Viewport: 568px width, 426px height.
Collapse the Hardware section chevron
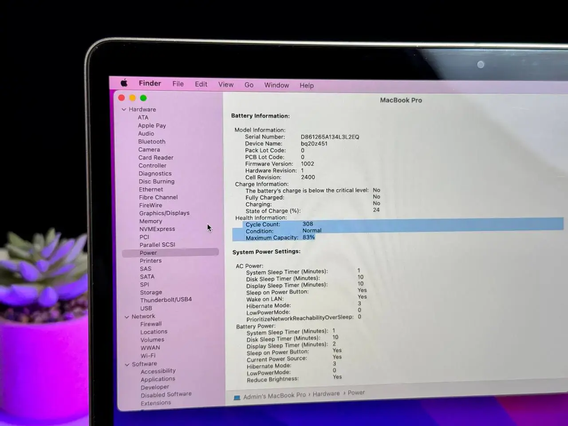pos(124,110)
